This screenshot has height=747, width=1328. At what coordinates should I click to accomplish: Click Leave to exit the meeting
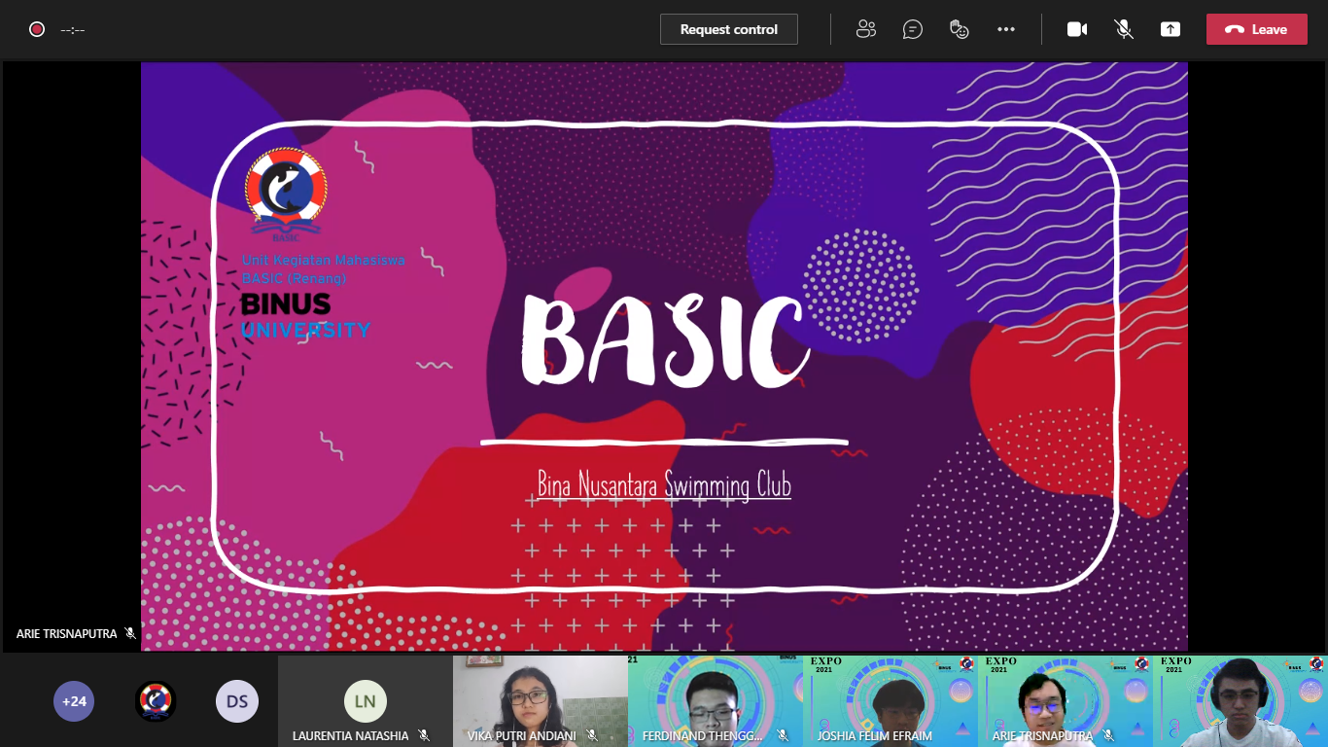[1256, 29]
